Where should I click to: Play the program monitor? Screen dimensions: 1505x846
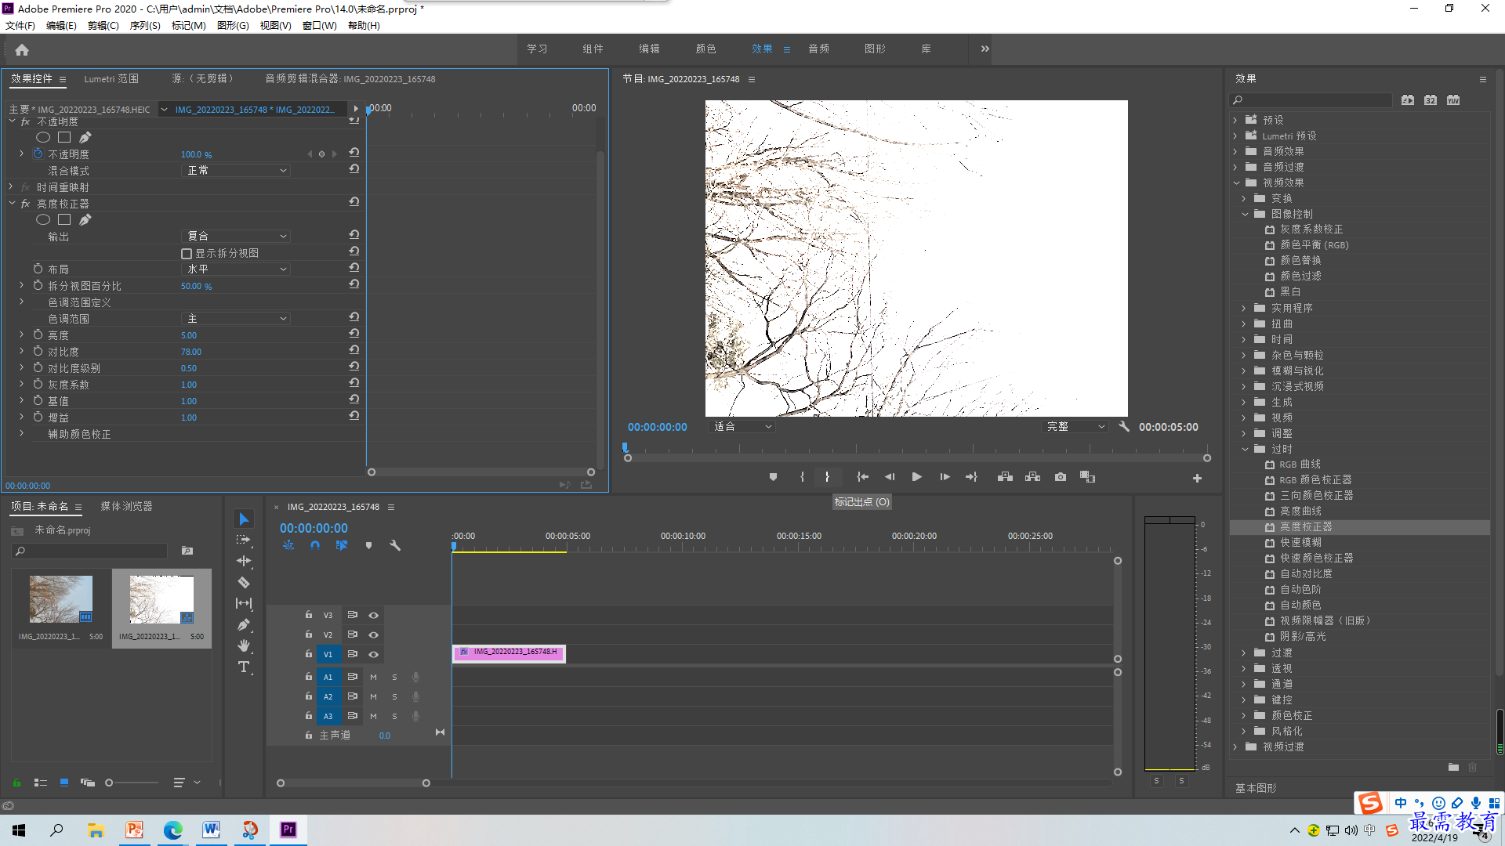coord(916,476)
